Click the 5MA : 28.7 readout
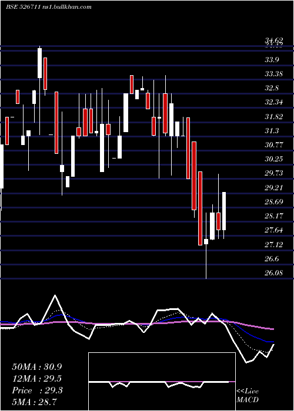Screen dimensions: 294x411 tap(35, 402)
